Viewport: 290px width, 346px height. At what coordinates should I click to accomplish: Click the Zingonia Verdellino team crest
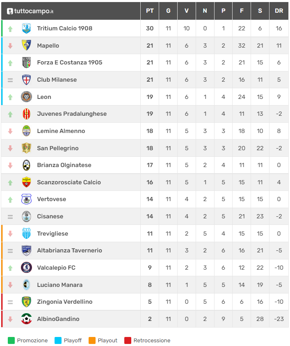point(26,302)
